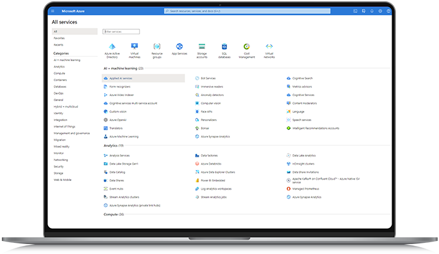The height and width of the screenshot is (254, 439).
Task: Open the Storage accounts icon
Action: (x=202, y=46)
